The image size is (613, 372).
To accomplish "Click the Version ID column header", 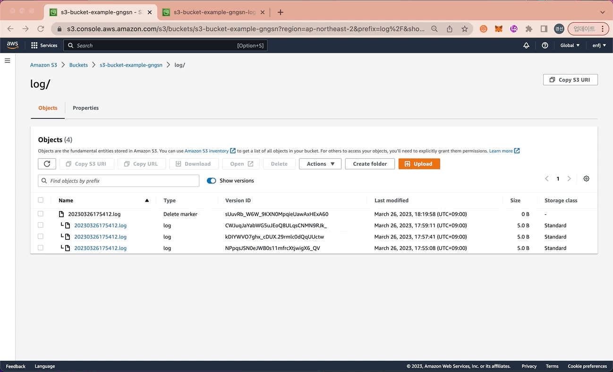I will tap(238, 201).
